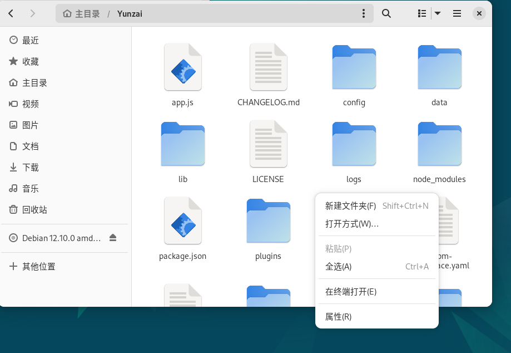Select the node_modules folder

(439, 144)
